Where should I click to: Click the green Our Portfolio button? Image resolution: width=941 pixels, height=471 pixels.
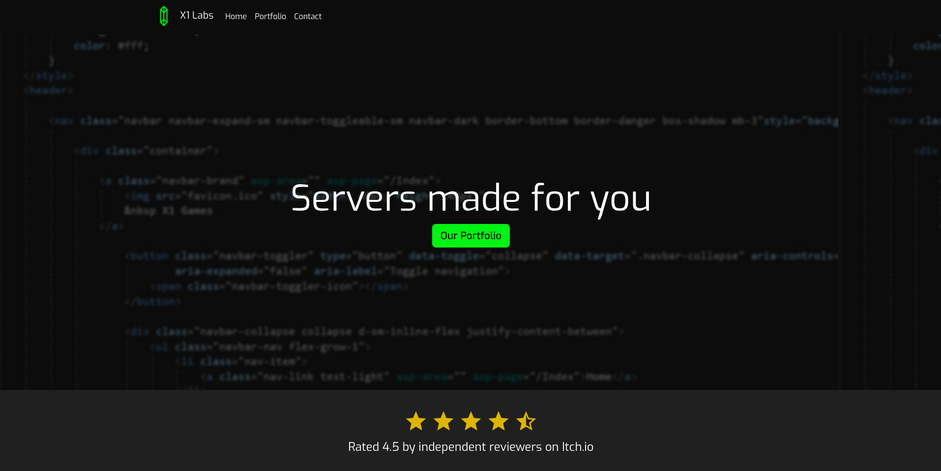(x=470, y=235)
